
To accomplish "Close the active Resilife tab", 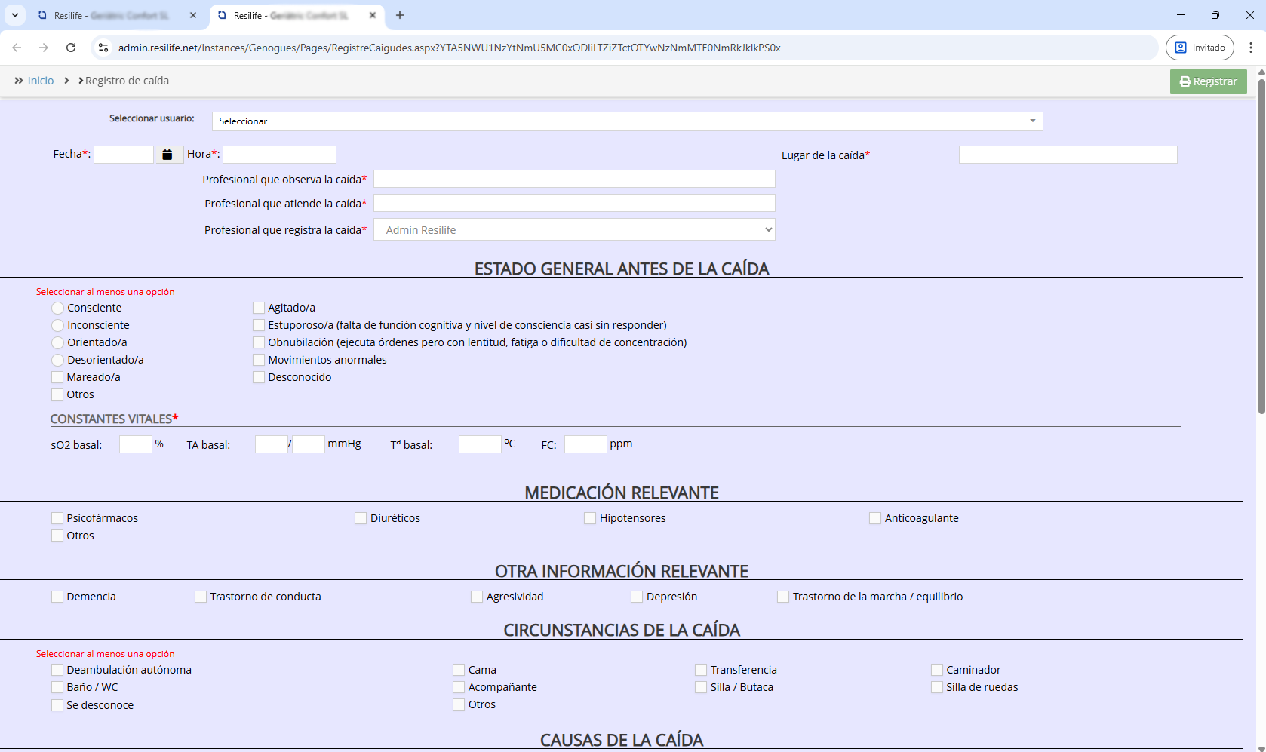I will (373, 15).
